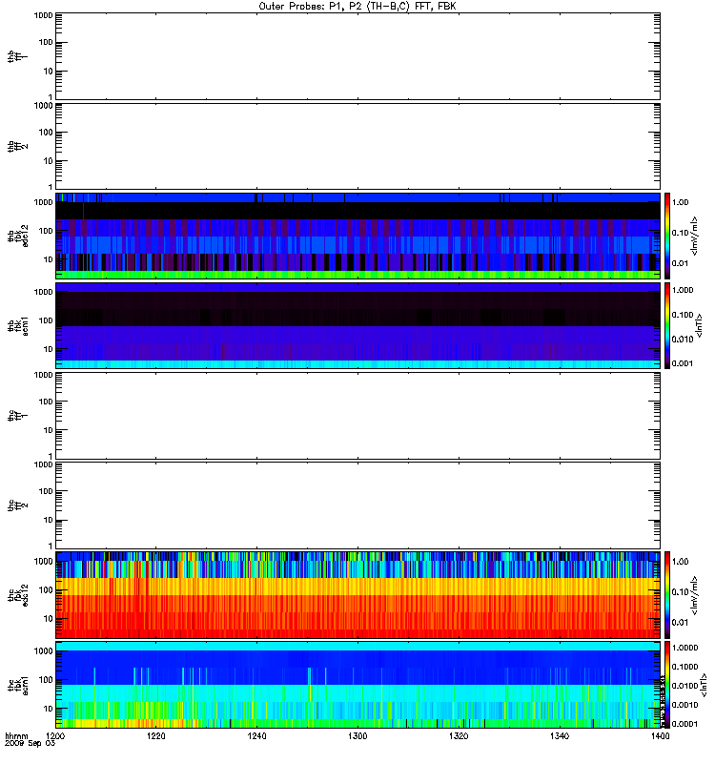Viewport: 715px width, 763px height.
Task: Select the thb fbk scm1 color bar
Action: pos(667,325)
